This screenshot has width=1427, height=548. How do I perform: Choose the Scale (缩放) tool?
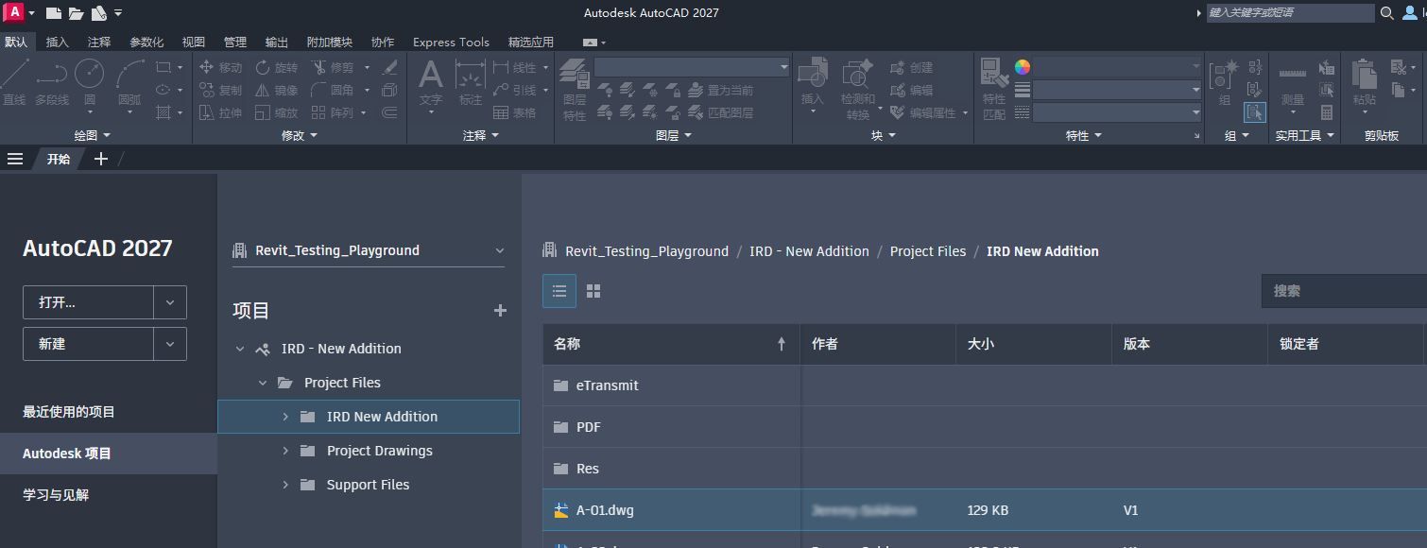(276, 113)
